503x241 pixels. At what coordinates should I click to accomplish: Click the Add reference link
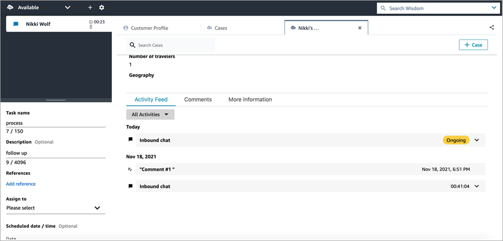pos(21,184)
